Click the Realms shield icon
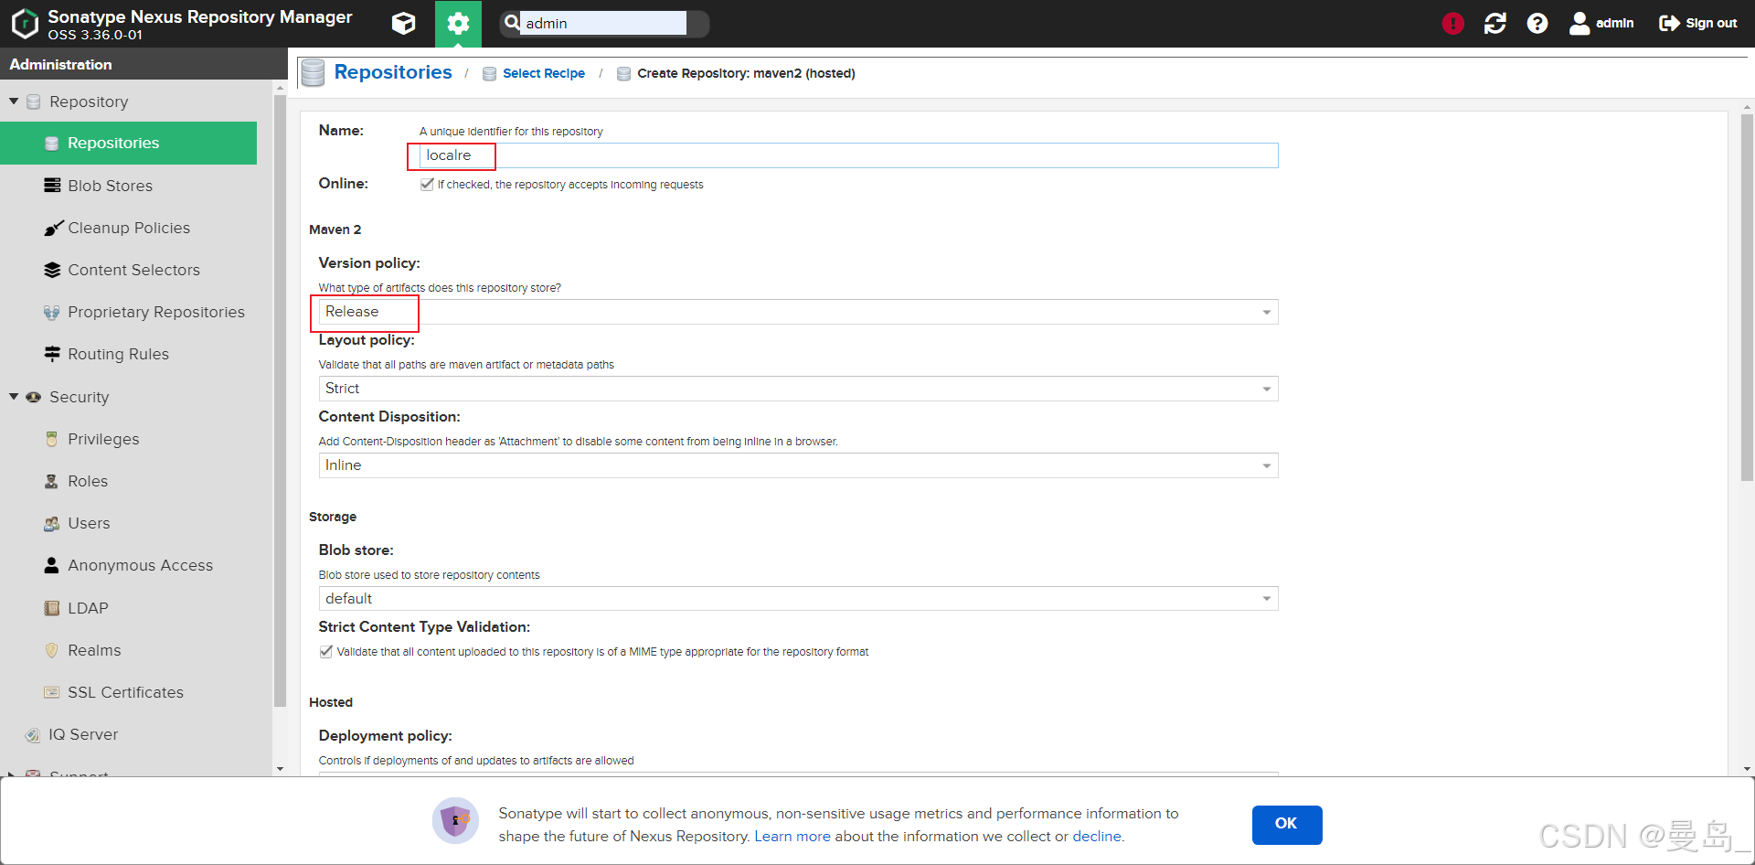The height and width of the screenshot is (865, 1755). [x=52, y=650]
